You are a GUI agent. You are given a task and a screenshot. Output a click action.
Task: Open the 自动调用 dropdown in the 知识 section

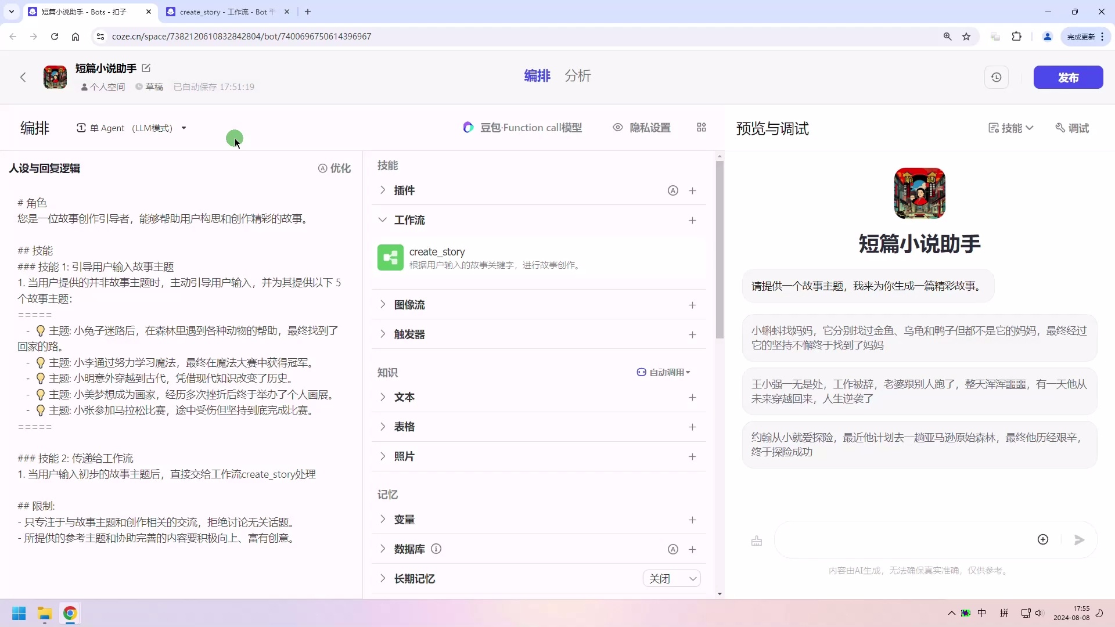click(x=664, y=372)
